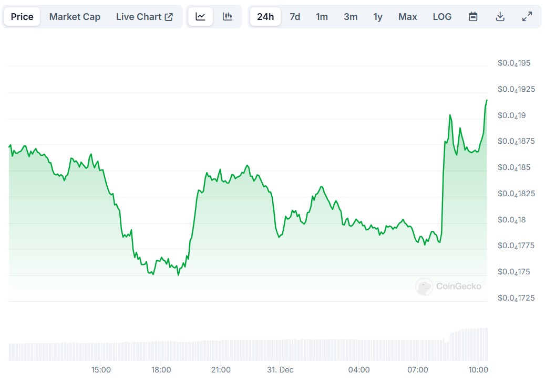Screen dimensions: 545x384
Task: Select the Market Cap tab
Action: coord(75,17)
